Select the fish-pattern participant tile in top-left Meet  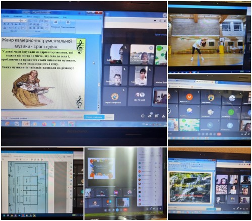pos(161,55)
